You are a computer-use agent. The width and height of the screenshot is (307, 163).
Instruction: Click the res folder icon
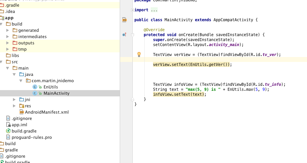[x=22, y=106]
